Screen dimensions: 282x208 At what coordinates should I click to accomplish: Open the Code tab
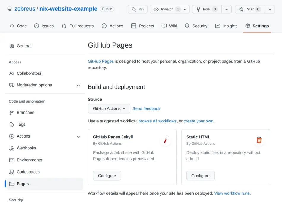(18, 26)
